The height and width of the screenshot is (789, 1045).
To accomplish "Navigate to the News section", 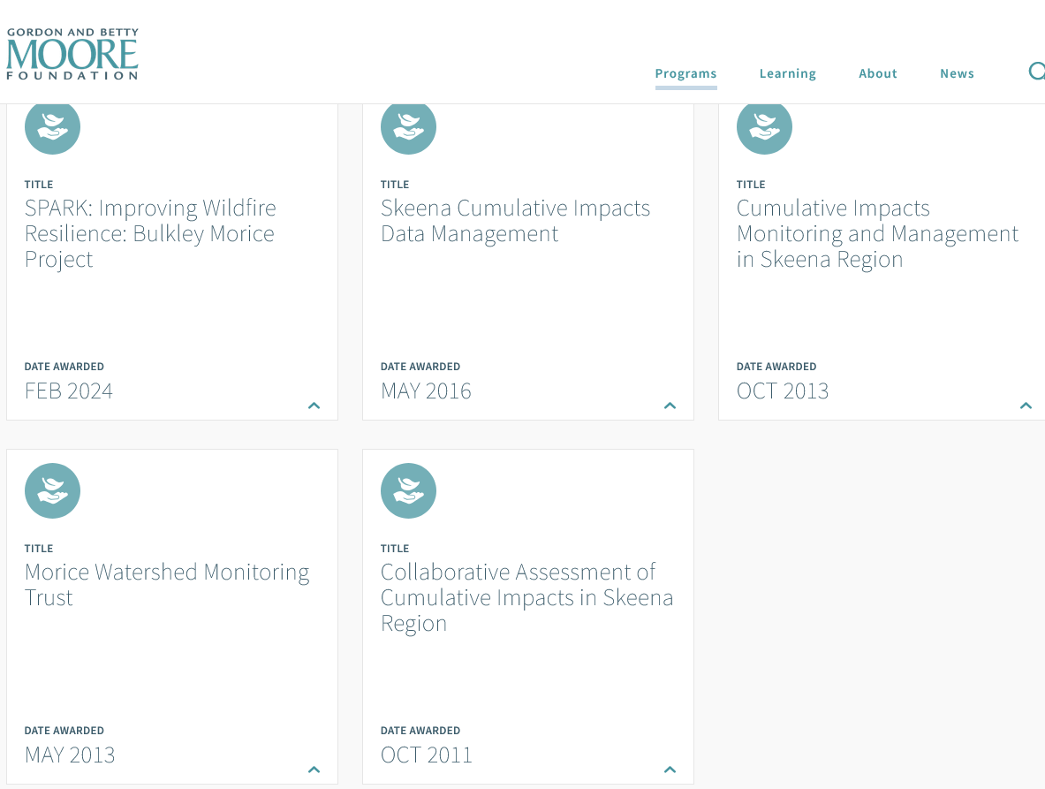I will point(957,73).
